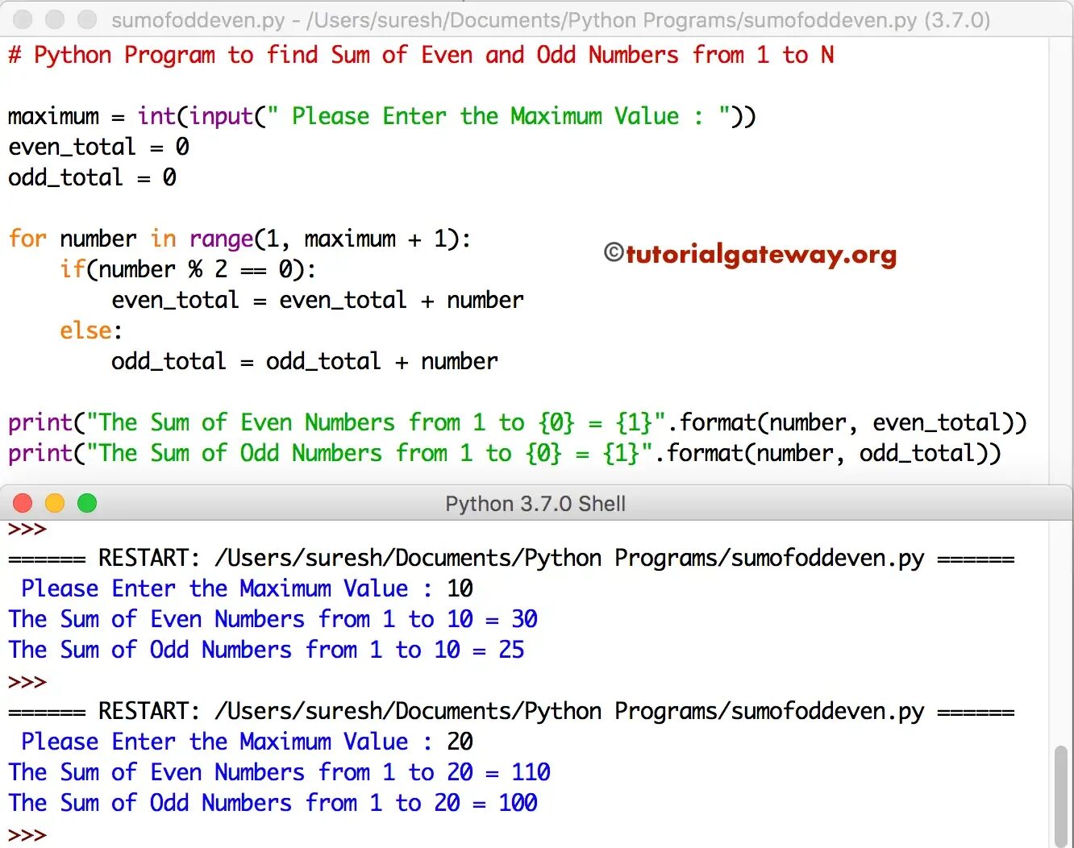Place cursor on 'maximum = int(input(' line

(382, 116)
